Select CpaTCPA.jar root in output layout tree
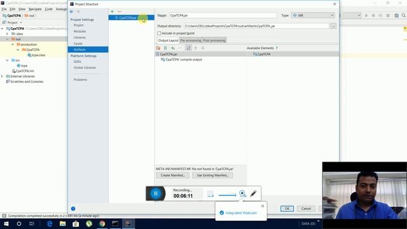The image size is (407, 229). point(169,54)
